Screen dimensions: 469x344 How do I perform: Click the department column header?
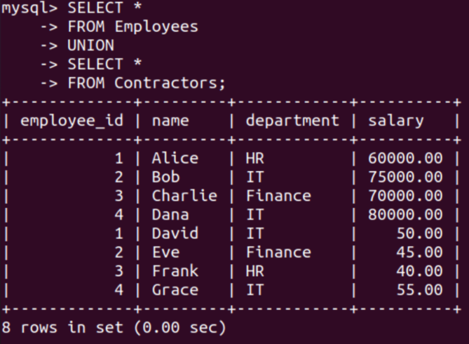click(x=292, y=120)
